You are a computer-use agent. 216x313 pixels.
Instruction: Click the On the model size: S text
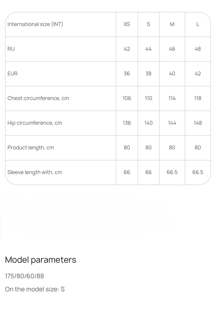click(x=35, y=289)
